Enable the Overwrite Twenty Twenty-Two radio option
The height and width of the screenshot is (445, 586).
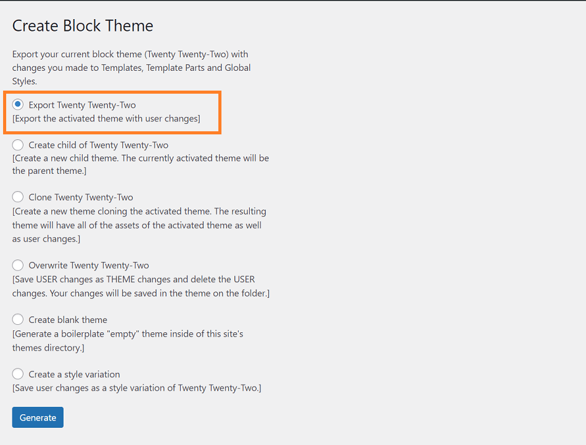coord(17,265)
